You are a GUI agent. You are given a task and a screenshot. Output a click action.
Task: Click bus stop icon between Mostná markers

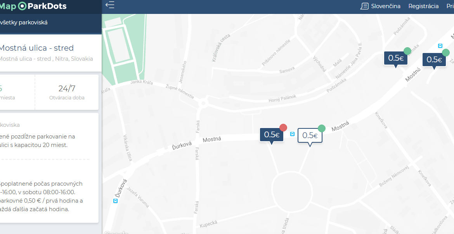tap(293, 134)
